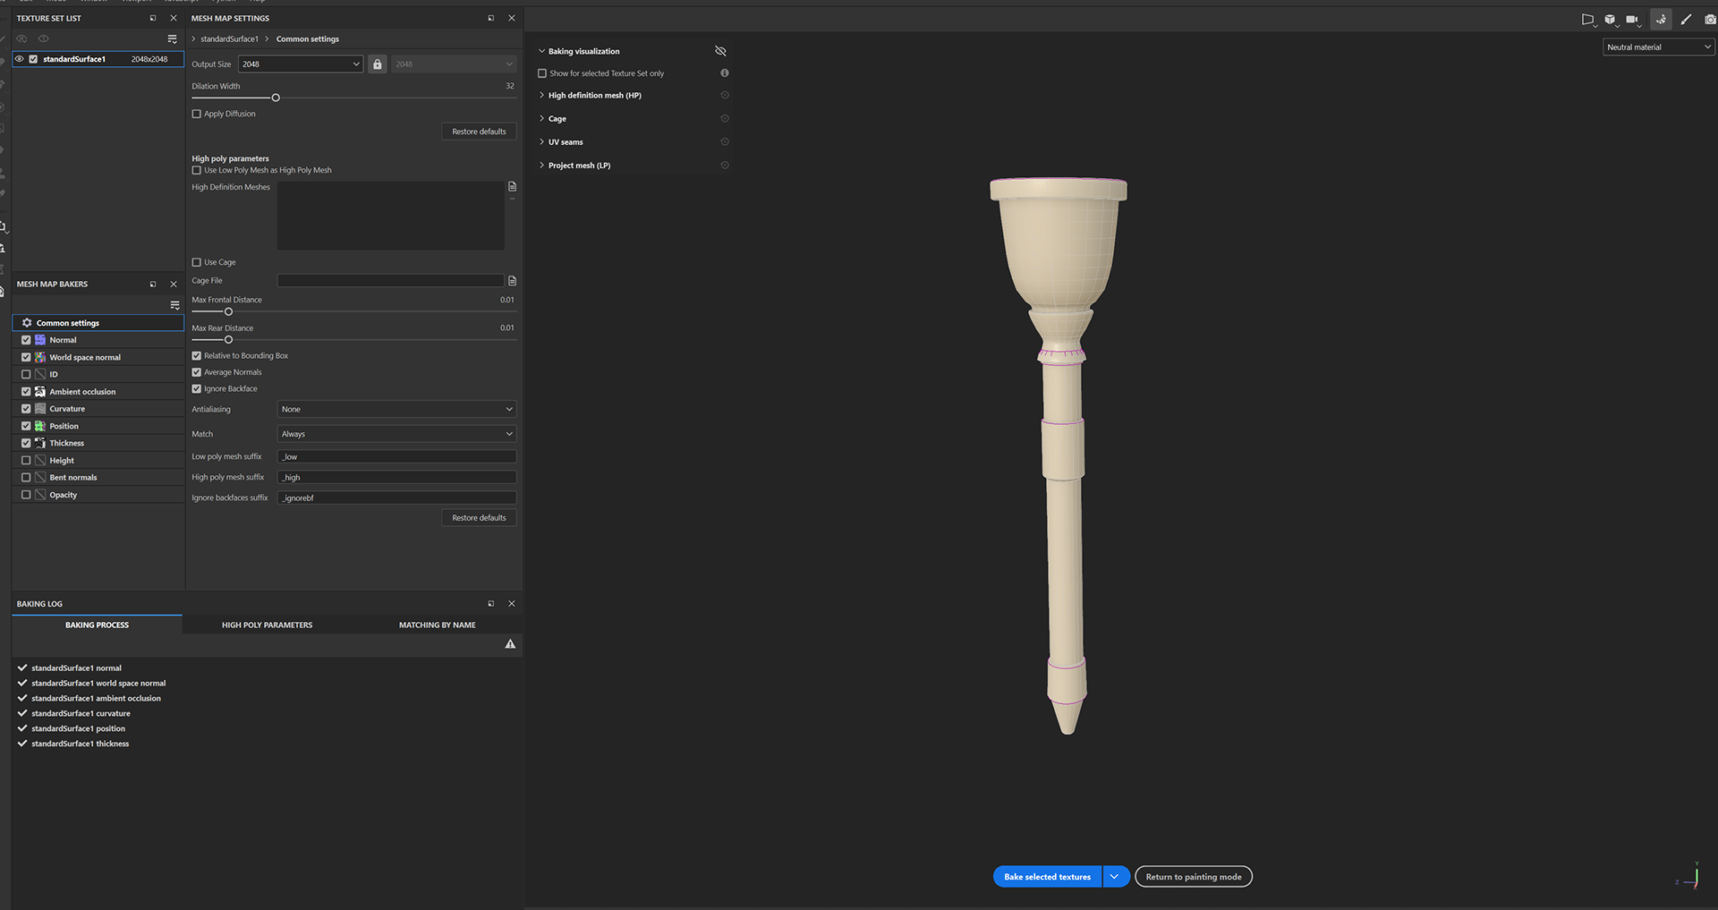Image resolution: width=1718 pixels, height=910 pixels.
Task: Enable the Use Cage checkbox
Action: click(197, 262)
